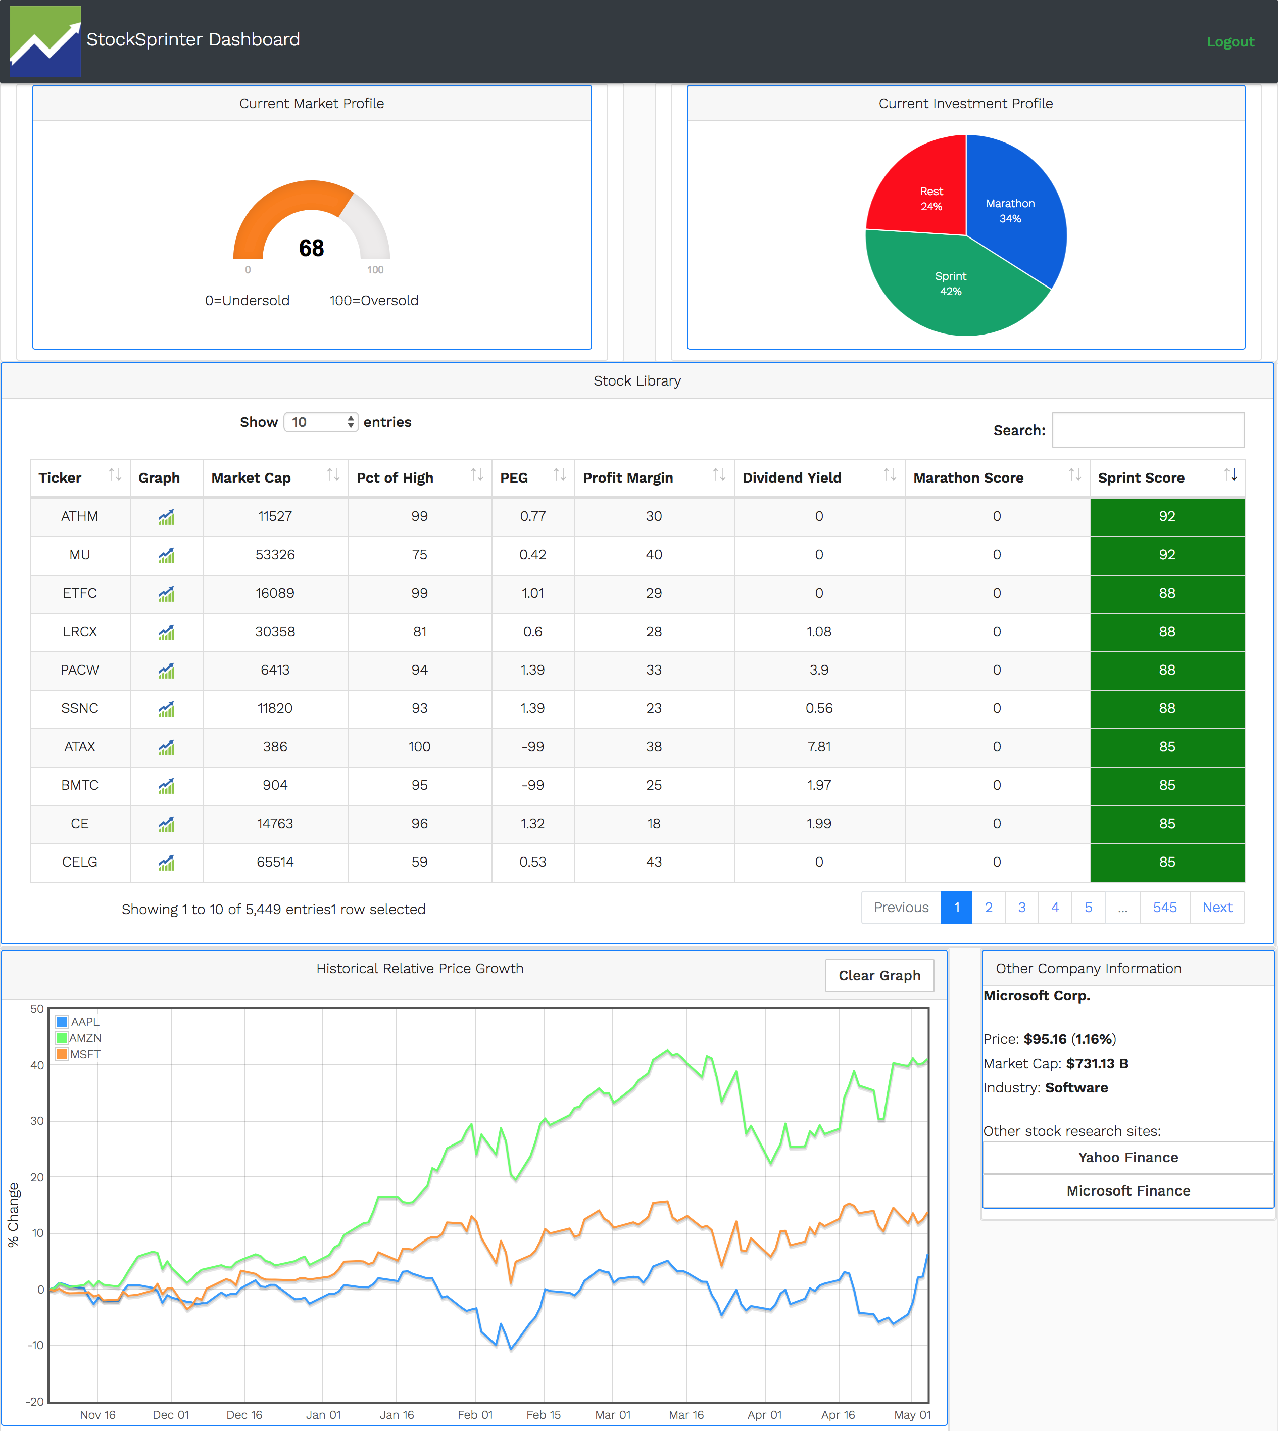Select Logout from the header
This screenshot has height=1431, width=1278.
coord(1230,41)
